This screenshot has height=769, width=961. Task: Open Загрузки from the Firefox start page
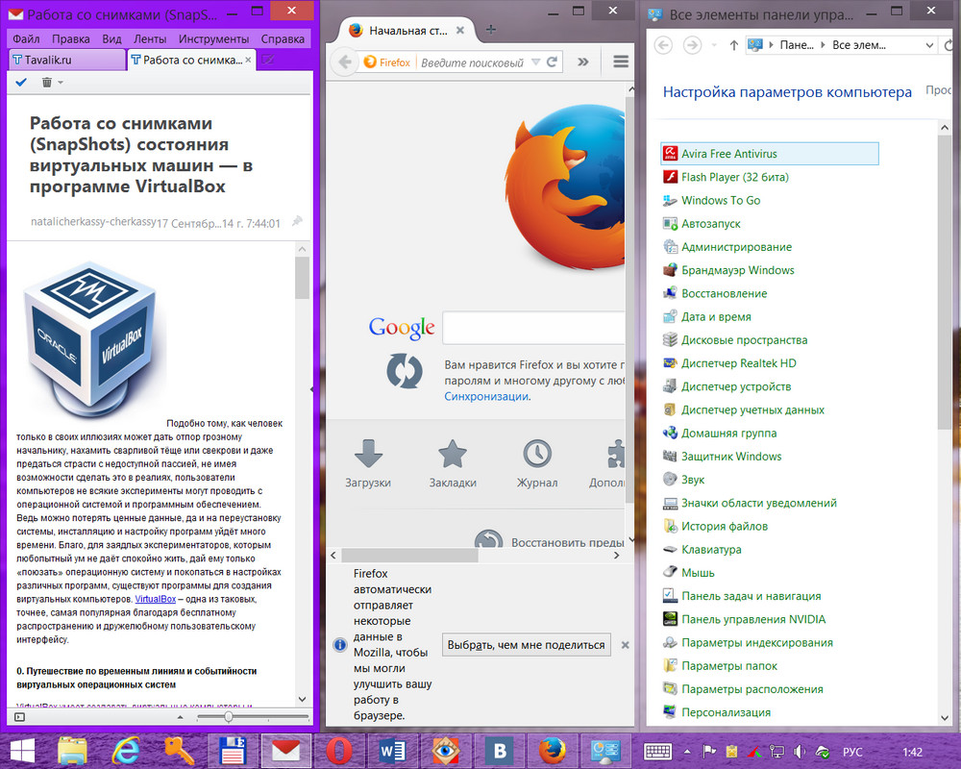tap(368, 464)
